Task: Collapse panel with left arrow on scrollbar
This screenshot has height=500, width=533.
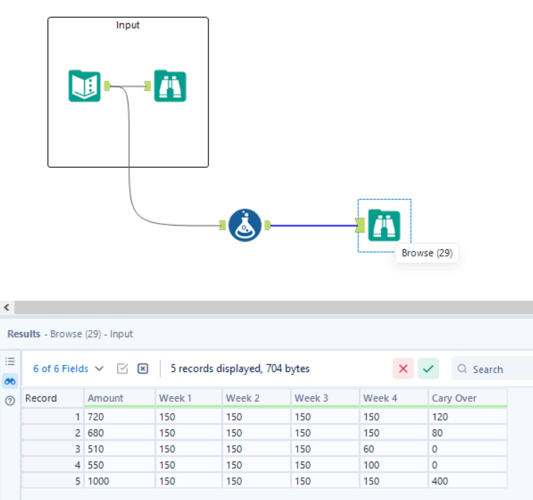Action: [x=7, y=307]
